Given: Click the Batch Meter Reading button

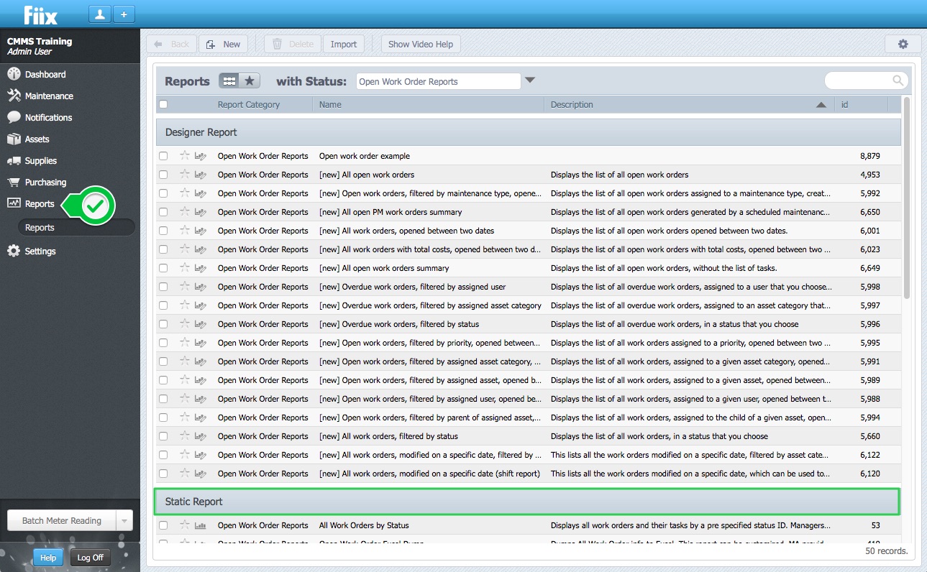Looking at the screenshot, I should pos(62,521).
